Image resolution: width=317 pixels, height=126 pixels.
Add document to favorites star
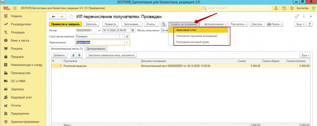point(71,17)
